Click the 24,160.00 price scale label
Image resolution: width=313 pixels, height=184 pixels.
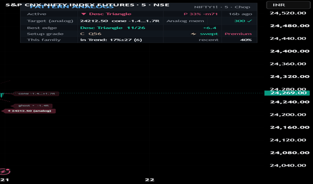coord(289,127)
